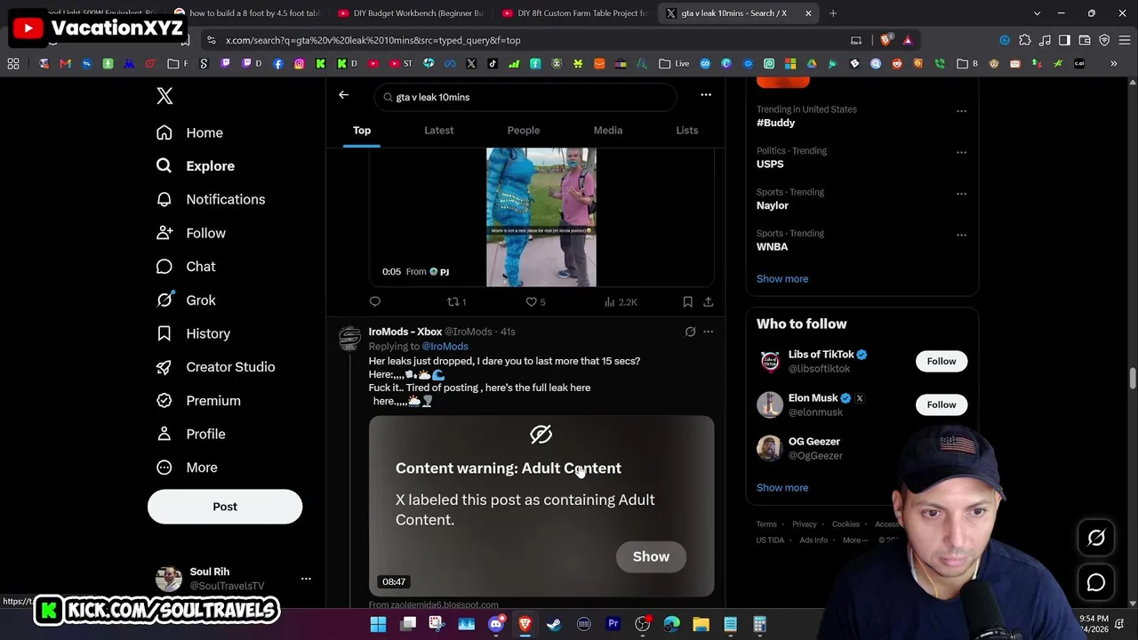
Task: Open the floating chat messages button
Action: click(1096, 582)
